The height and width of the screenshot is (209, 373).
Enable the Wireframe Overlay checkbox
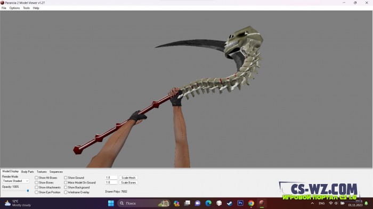[x=66, y=192]
